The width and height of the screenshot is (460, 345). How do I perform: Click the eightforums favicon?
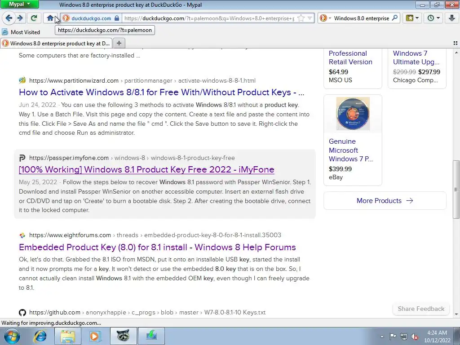22,235
